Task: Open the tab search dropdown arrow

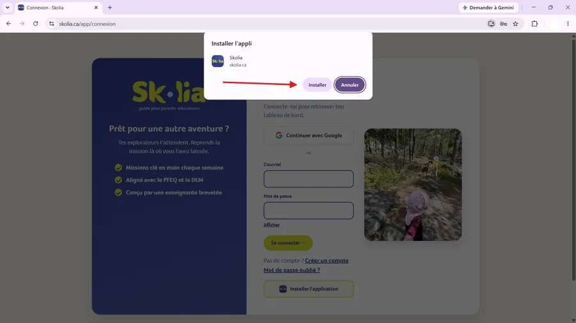Action: (x=7, y=7)
